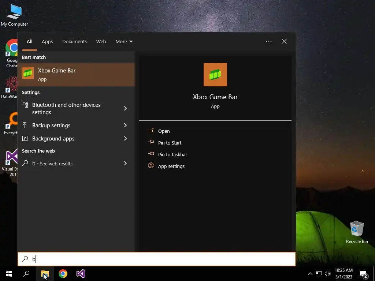
Task: Click the pin icon beside Pin to Start
Action: (151, 142)
